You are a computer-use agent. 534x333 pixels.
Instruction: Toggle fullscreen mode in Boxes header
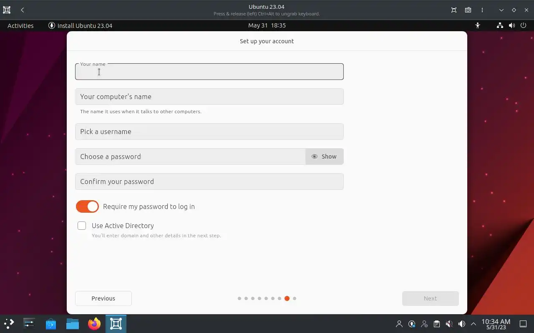click(454, 10)
